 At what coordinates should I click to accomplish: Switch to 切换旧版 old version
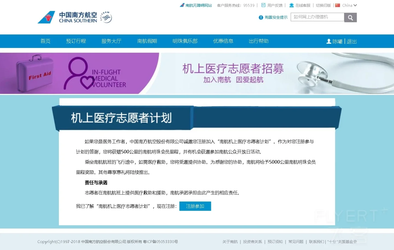coord(323,5)
